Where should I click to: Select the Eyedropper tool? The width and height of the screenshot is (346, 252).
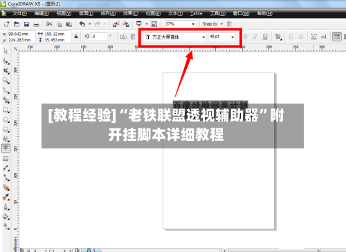point(6,197)
